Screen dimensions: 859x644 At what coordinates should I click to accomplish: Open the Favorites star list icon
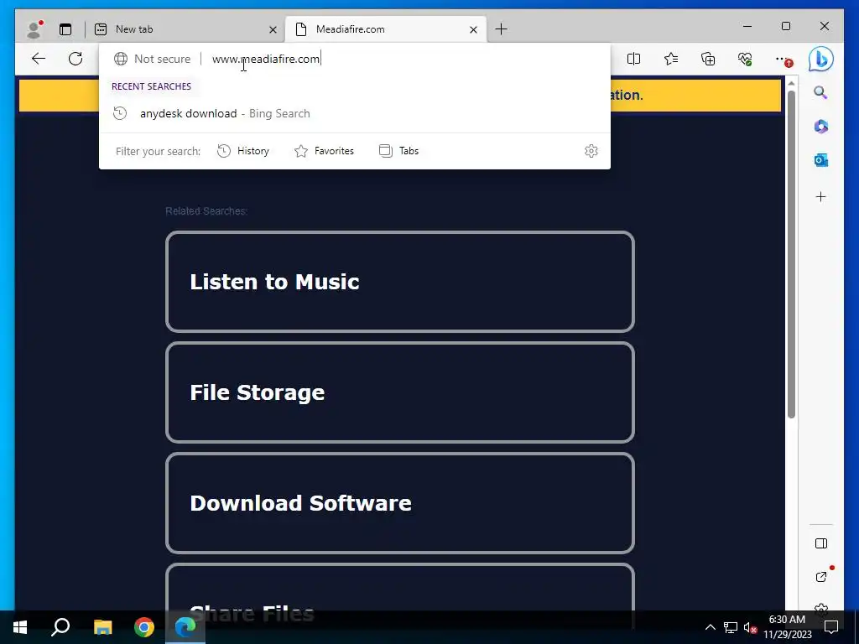tap(670, 59)
